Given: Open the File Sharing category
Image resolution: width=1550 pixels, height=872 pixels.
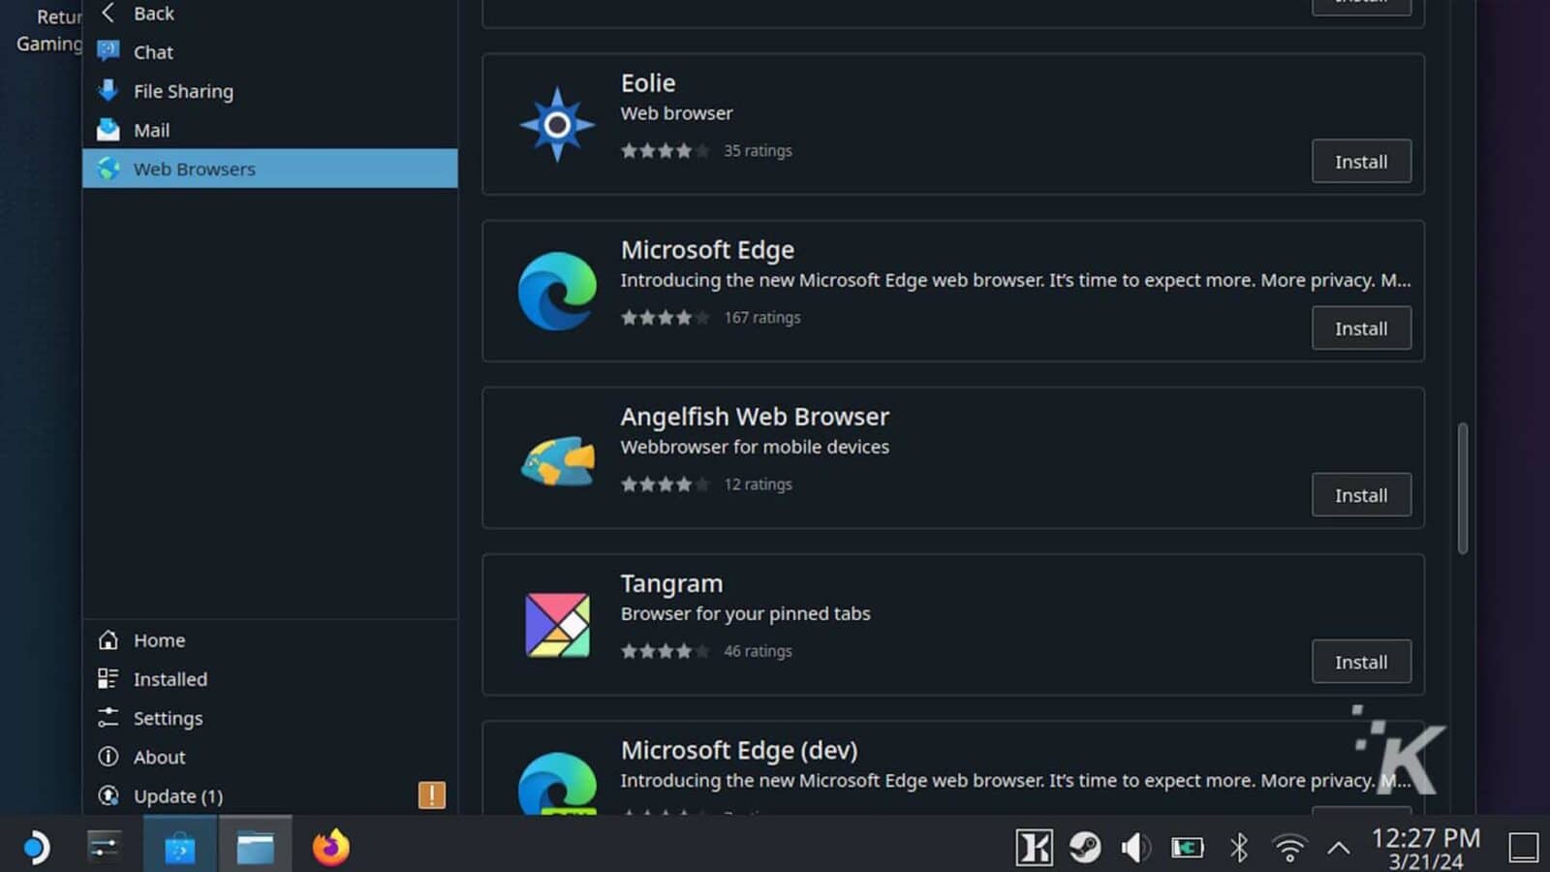Looking at the screenshot, I should pos(269,91).
